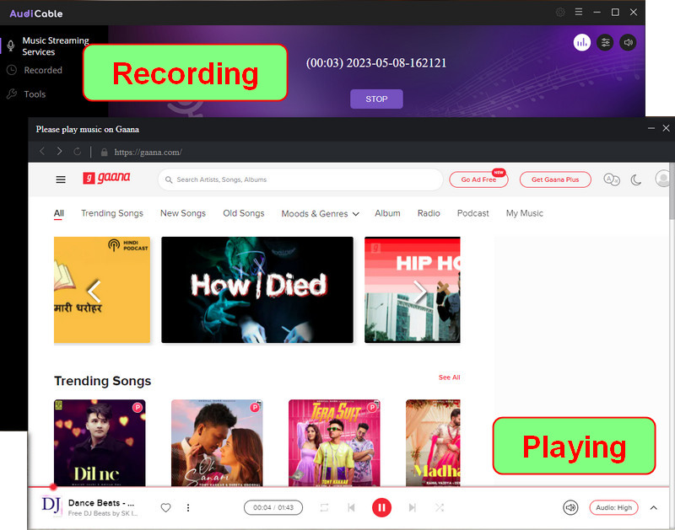
Task: Like the track with heart icon
Action: tap(165, 507)
